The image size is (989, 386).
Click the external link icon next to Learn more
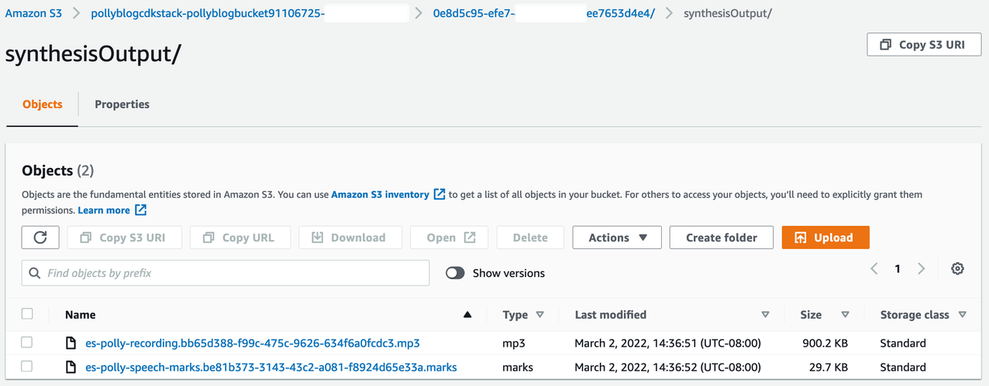[x=140, y=210]
